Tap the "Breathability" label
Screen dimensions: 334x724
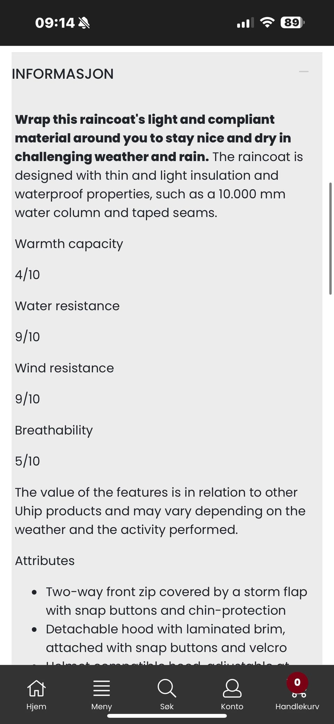click(54, 430)
